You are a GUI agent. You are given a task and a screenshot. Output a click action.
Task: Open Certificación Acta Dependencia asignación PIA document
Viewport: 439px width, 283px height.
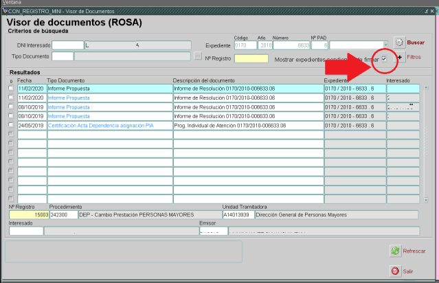click(100, 126)
